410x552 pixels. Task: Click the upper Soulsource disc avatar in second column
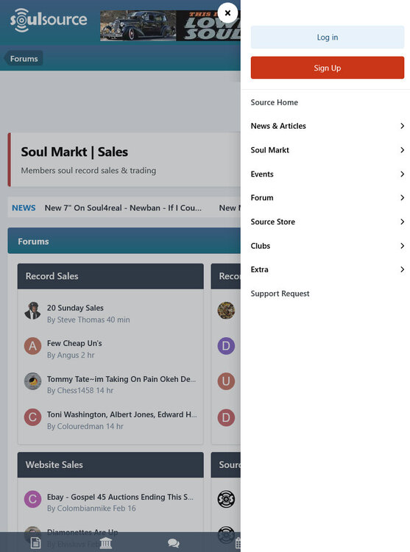point(226,499)
